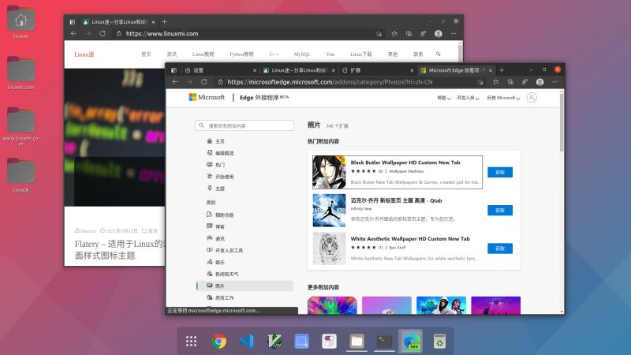Open profile avatar in linuxmi.com back window
Viewport: 631px width, 355px height.
click(x=439, y=34)
